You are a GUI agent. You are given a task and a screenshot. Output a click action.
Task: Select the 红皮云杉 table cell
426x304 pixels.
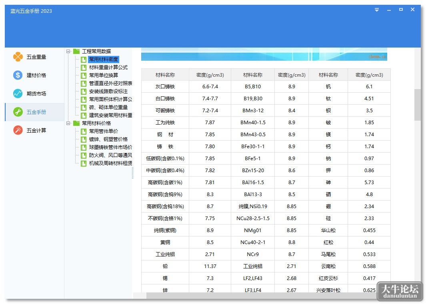(x=328, y=278)
